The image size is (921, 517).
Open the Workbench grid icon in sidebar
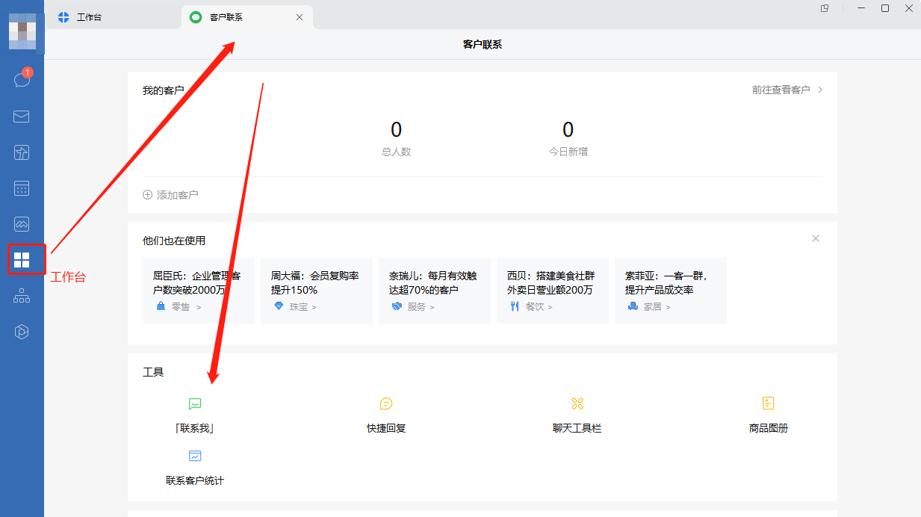(25, 259)
